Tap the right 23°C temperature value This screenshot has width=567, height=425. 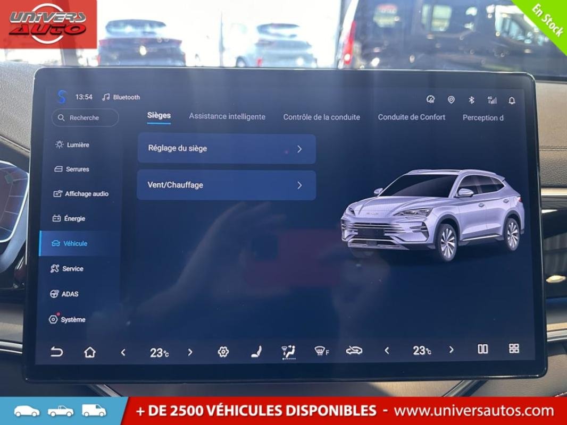point(422,350)
